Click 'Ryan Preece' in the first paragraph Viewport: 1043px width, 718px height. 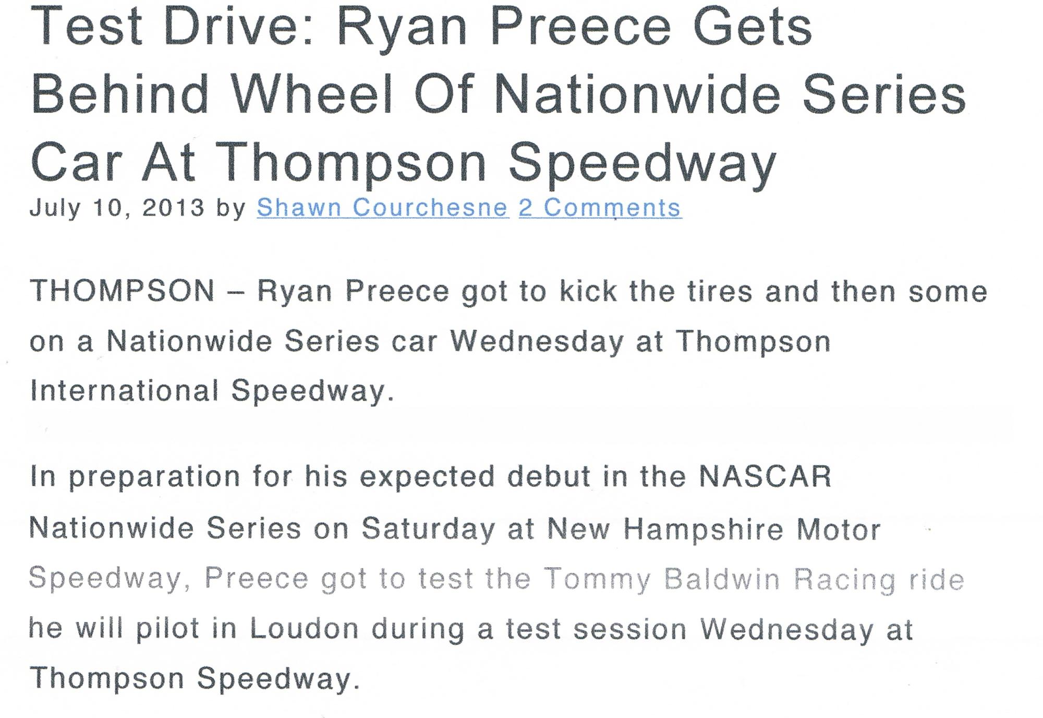click(353, 291)
